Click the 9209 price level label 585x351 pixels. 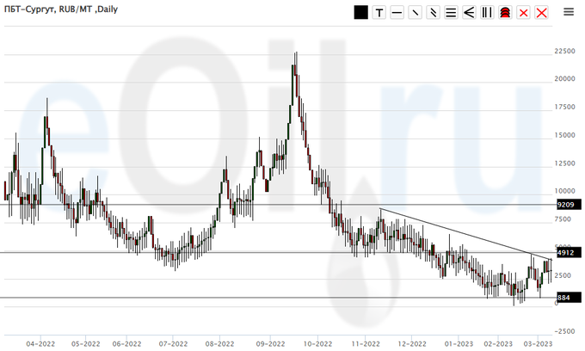coord(565,205)
